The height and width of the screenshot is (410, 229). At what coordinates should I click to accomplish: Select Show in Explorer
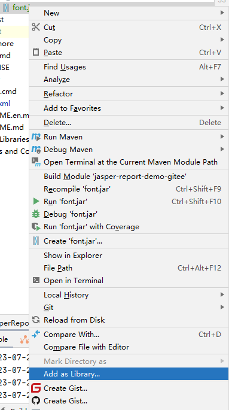pyautogui.click(x=129, y=255)
